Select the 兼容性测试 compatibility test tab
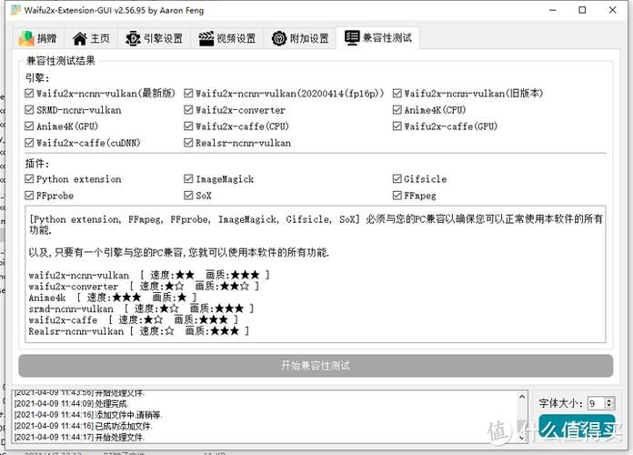Viewport: 633px width, 455px height. tap(378, 38)
